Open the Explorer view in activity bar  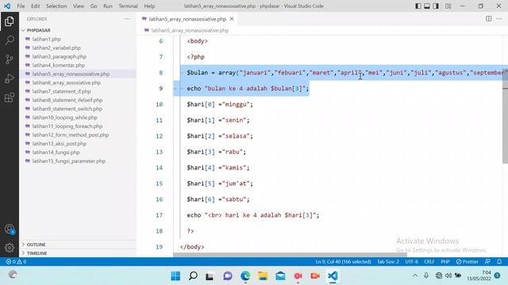point(10,21)
